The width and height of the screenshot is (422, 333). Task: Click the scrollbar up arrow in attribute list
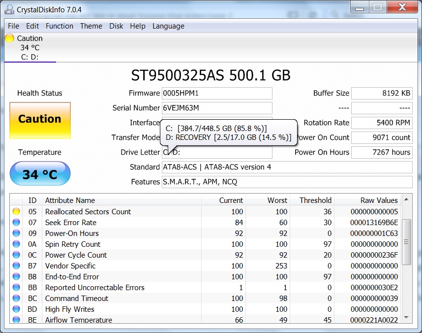point(406,200)
